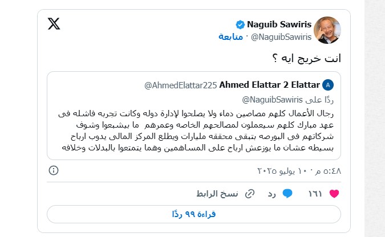Open قراءة ٩٩ ردًا replies button

194,214
